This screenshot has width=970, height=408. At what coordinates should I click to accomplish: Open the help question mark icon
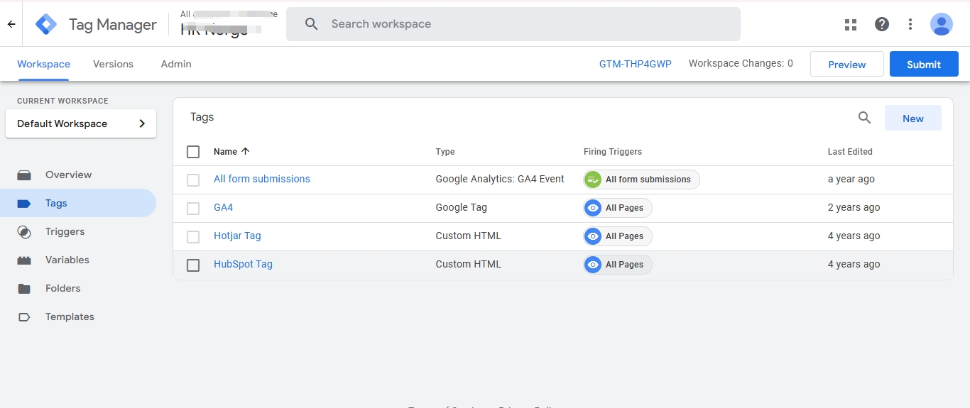882,24
